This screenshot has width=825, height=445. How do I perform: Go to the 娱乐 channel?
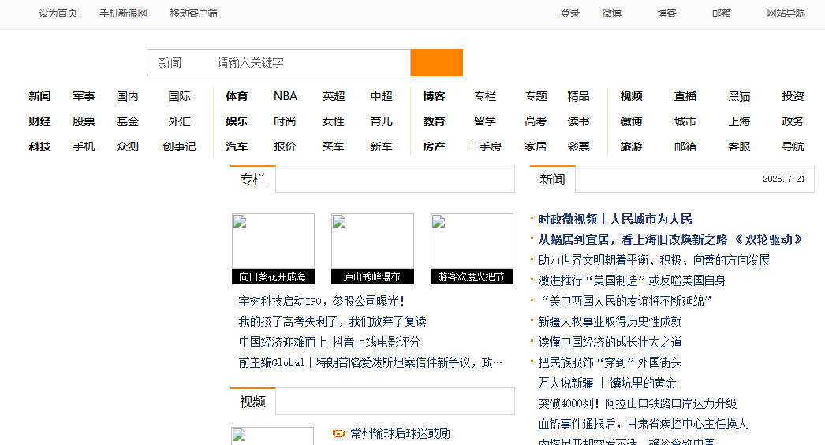pyautogui.click(x=237, y=121)
